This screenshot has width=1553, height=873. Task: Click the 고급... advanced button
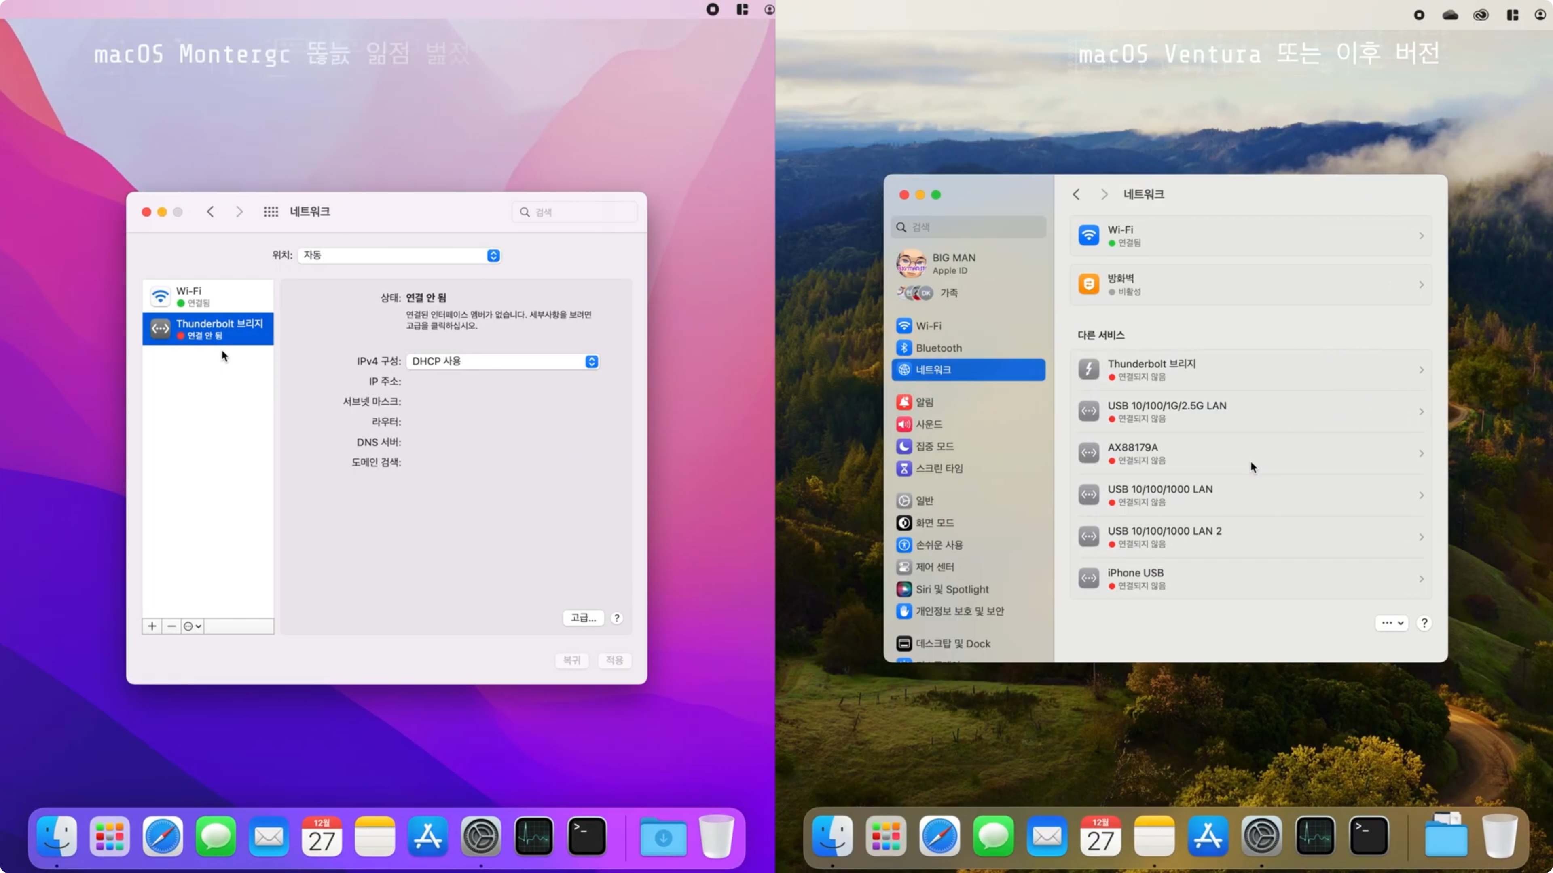point(583,618)
